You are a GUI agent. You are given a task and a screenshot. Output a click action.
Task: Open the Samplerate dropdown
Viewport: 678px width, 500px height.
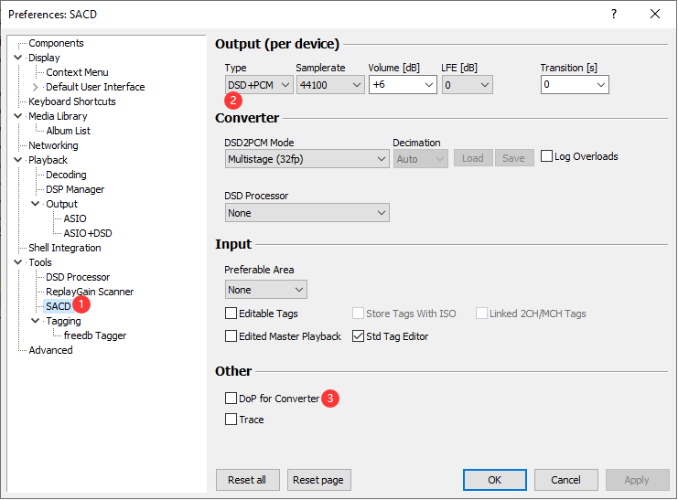point(329,85)
